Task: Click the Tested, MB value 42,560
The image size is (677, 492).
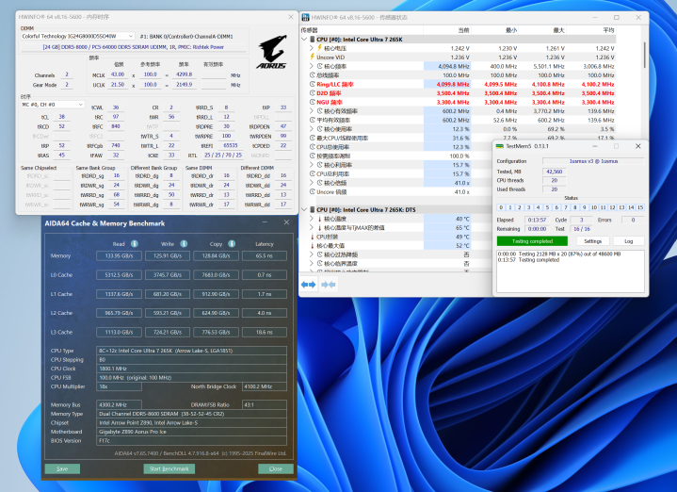Action: [x=554, y=172]
